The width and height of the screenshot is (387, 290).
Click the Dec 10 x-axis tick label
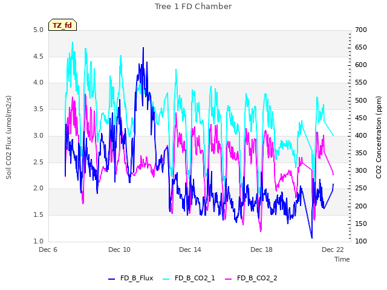120,250
